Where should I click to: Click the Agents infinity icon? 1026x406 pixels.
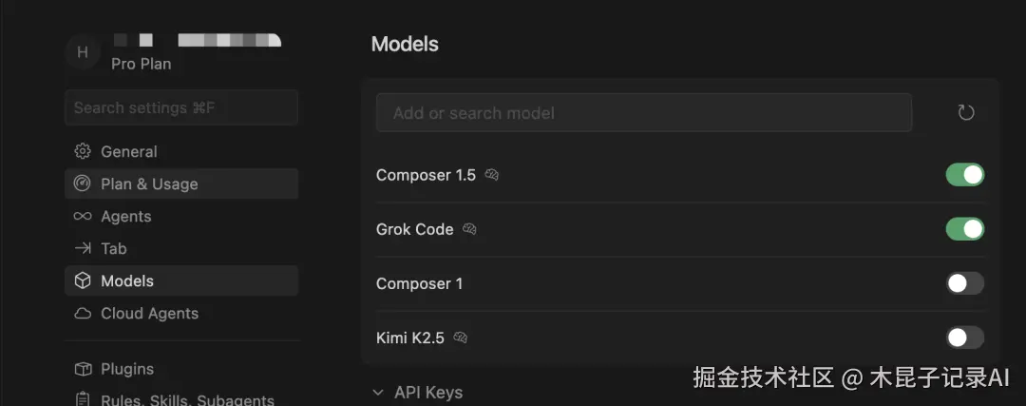(x=83, y=217)
